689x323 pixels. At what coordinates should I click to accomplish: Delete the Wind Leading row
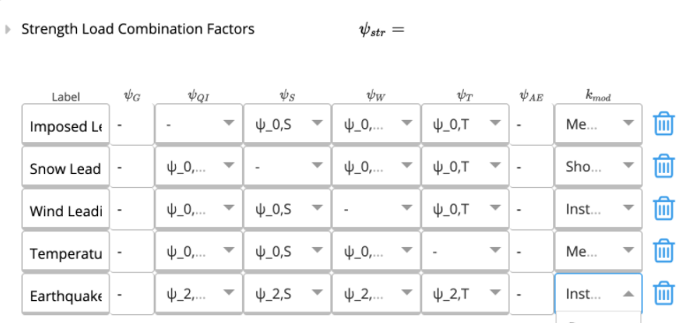pos(663,208)
